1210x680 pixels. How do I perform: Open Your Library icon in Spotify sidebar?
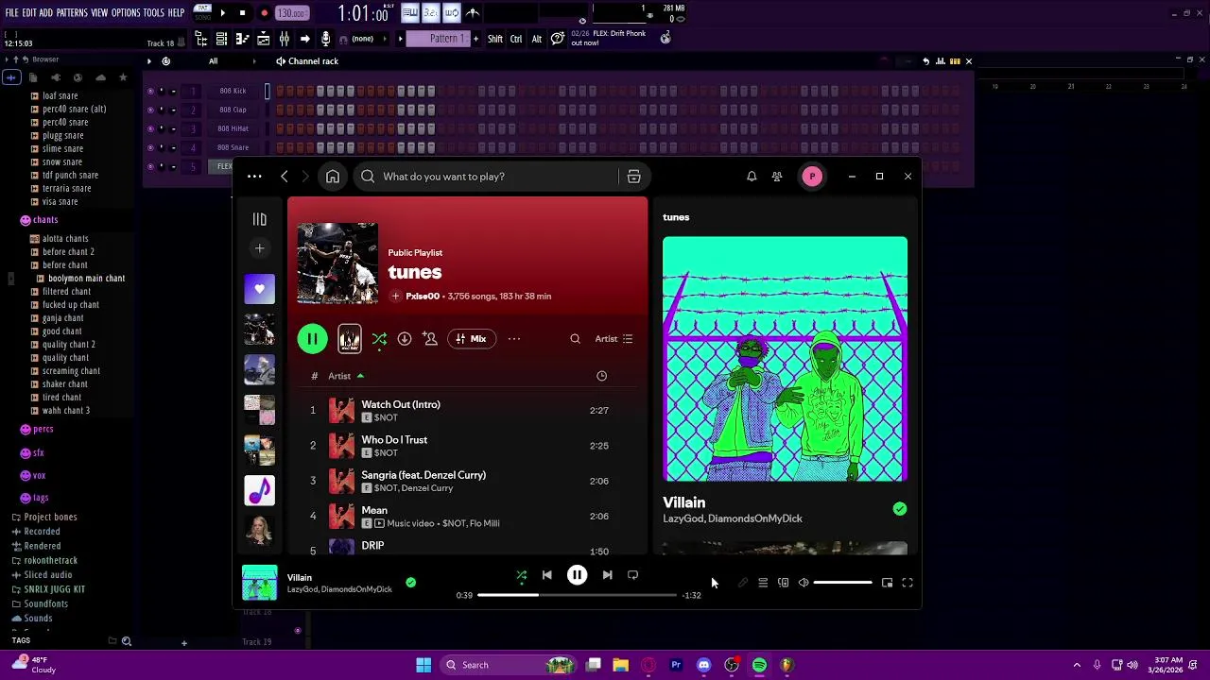coord(259,219)
